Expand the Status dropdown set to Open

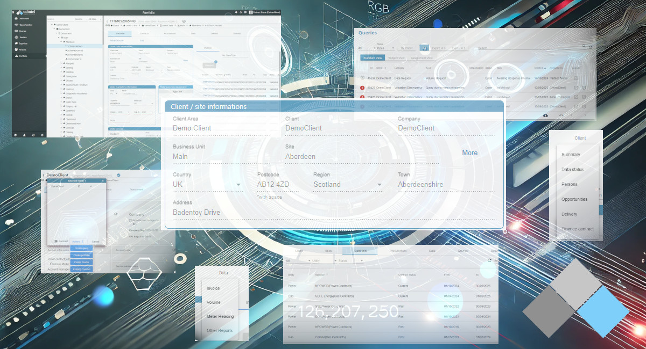point(387,48)
